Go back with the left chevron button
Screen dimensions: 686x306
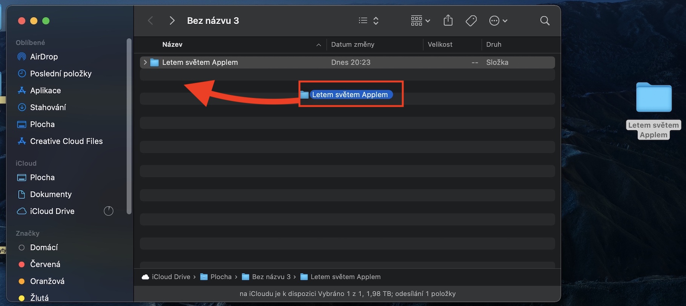tap(150, 20)
